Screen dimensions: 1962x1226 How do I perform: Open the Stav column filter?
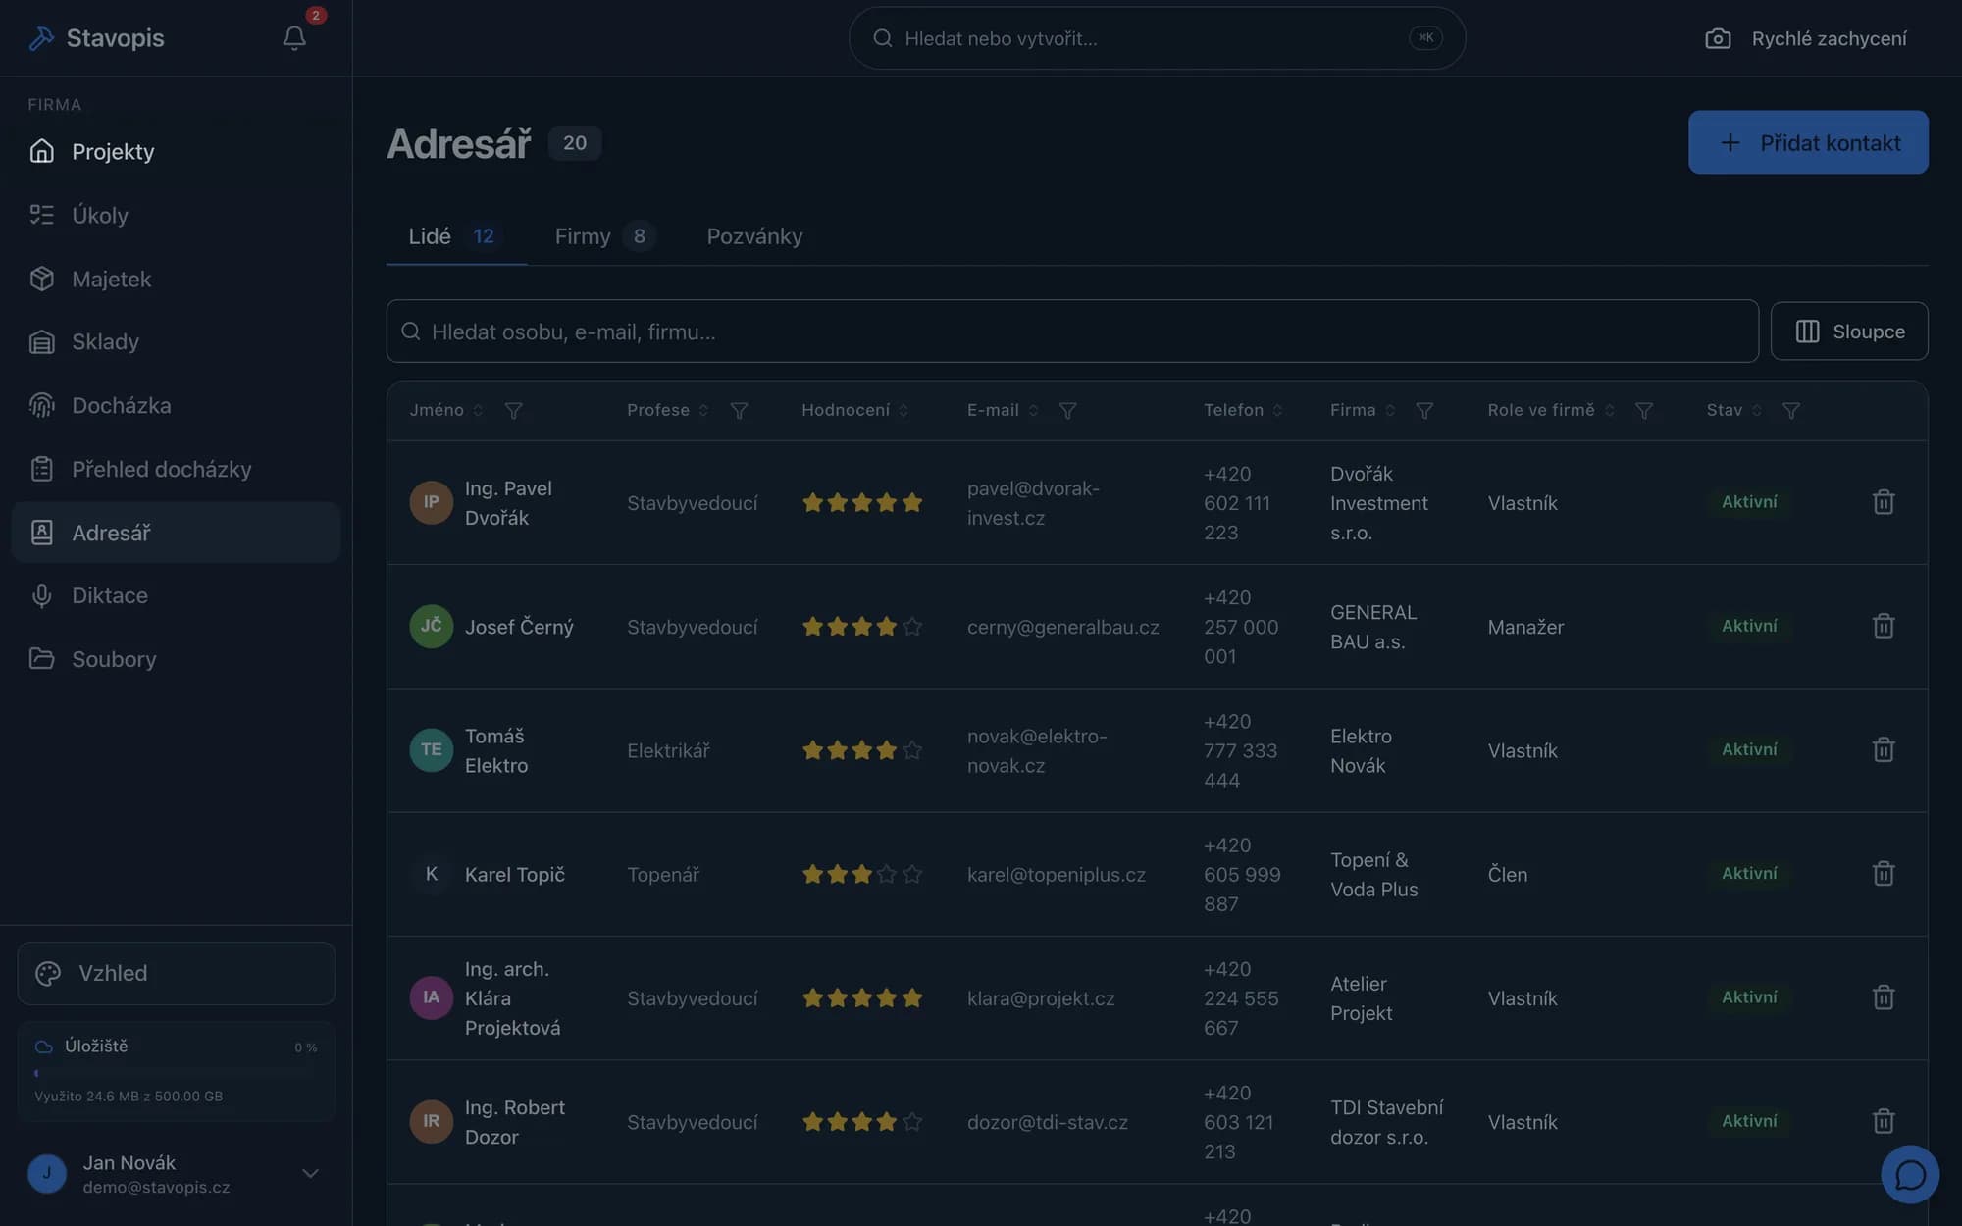pyautogui.click(x=1790, y=410)
